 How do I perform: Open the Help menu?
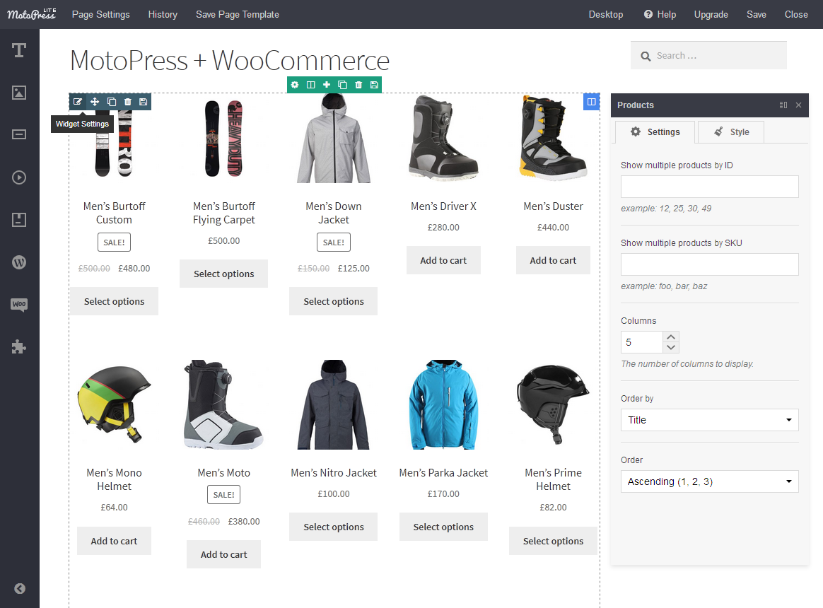660,14
